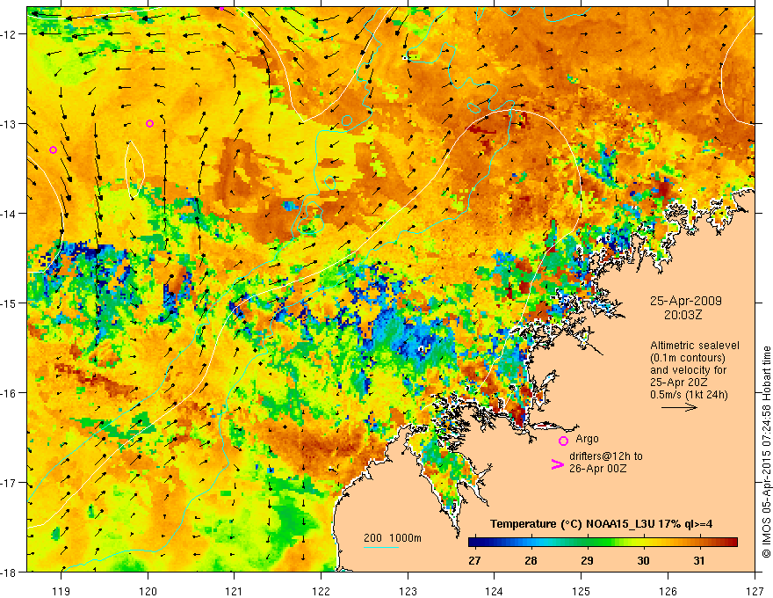Image resolution: width=773 pixels, height=598 pixels.
Task: Click the 'Altimetric sealevel' text
Action: (x=695, y=346)
